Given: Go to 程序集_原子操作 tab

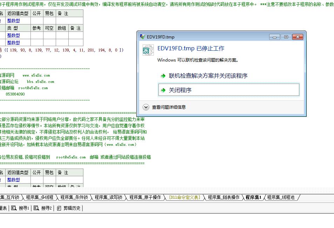Looking at the screenshot, I should [145, 197].
